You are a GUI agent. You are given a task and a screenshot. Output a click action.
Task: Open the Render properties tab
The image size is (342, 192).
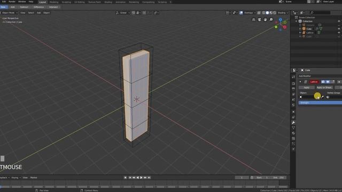point(293,84)
